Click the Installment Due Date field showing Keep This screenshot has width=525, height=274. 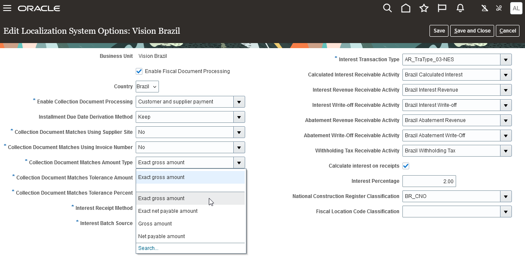point(185,117)
